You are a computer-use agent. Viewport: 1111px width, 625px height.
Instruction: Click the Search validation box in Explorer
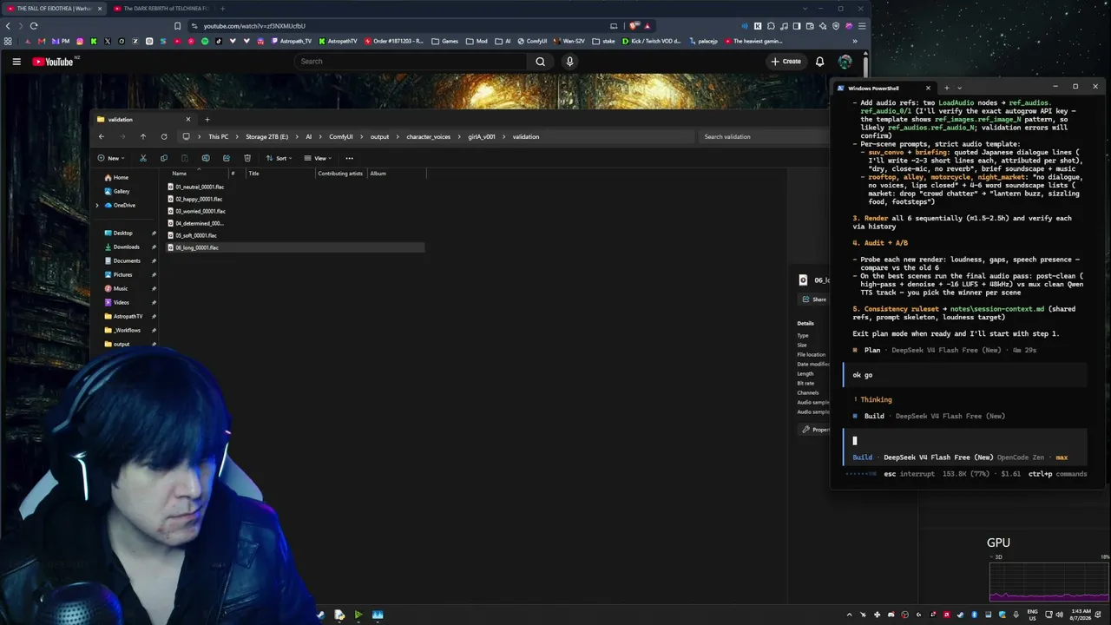point(762,136)
